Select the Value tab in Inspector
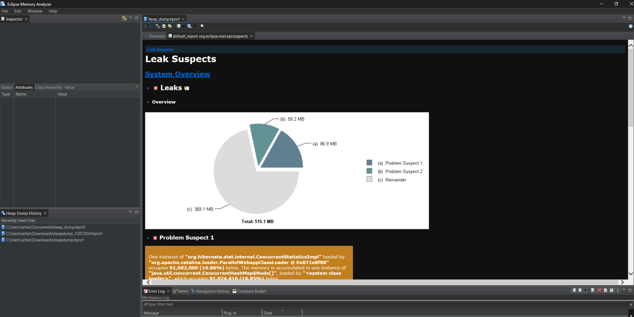Screen dimensions: 634x317 [69, 87]
